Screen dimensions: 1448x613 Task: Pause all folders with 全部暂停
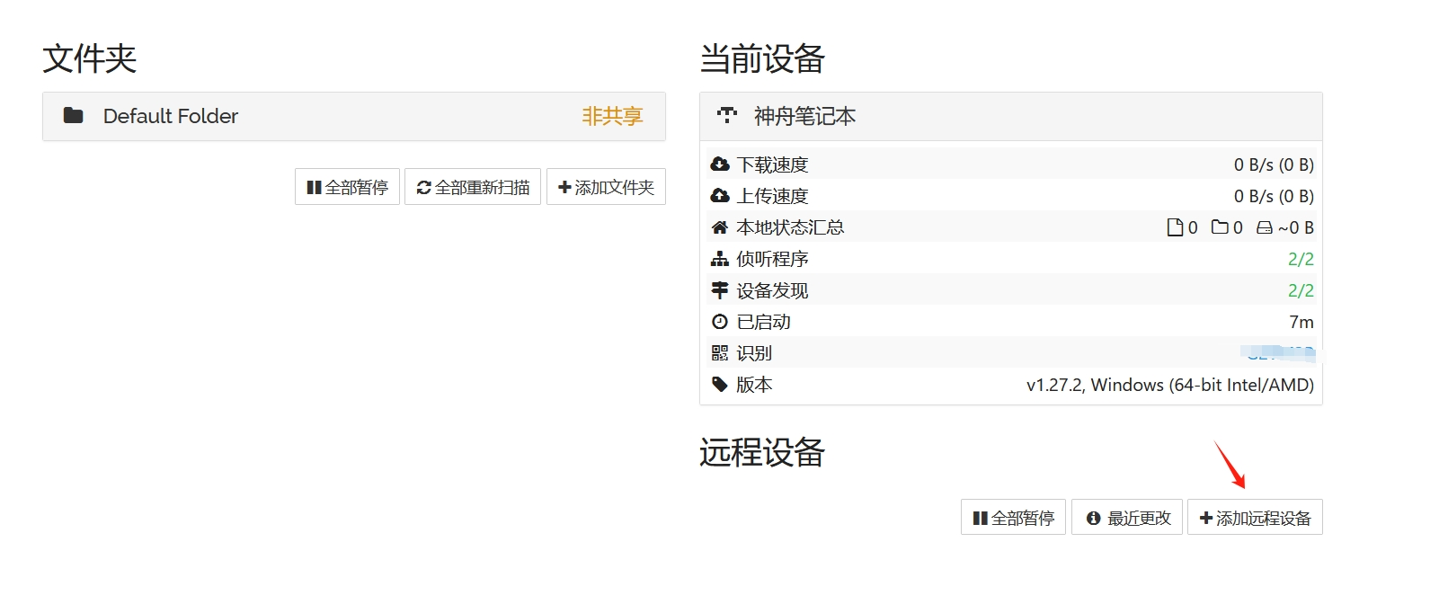point(347,187)
